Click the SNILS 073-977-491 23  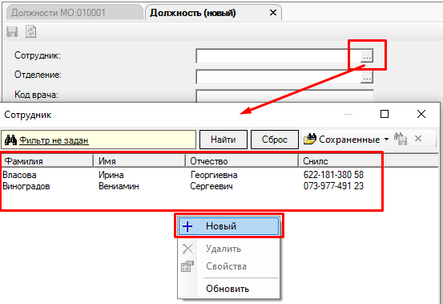[x=334, y=186]
